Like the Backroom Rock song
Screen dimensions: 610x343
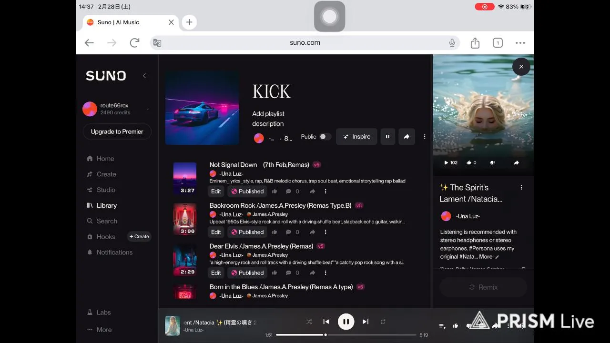pos(274,232)
